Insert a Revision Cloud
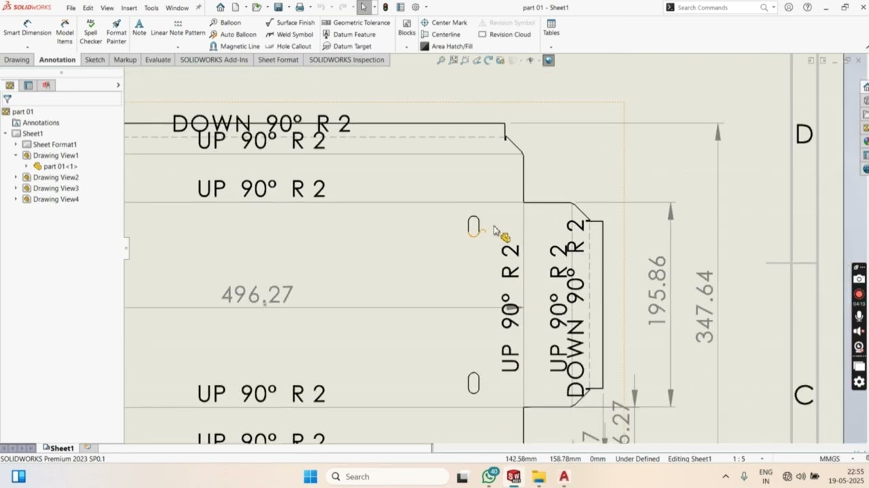Image resolution: width=869 pixels, height=488 pixels. tap(504, 35)
